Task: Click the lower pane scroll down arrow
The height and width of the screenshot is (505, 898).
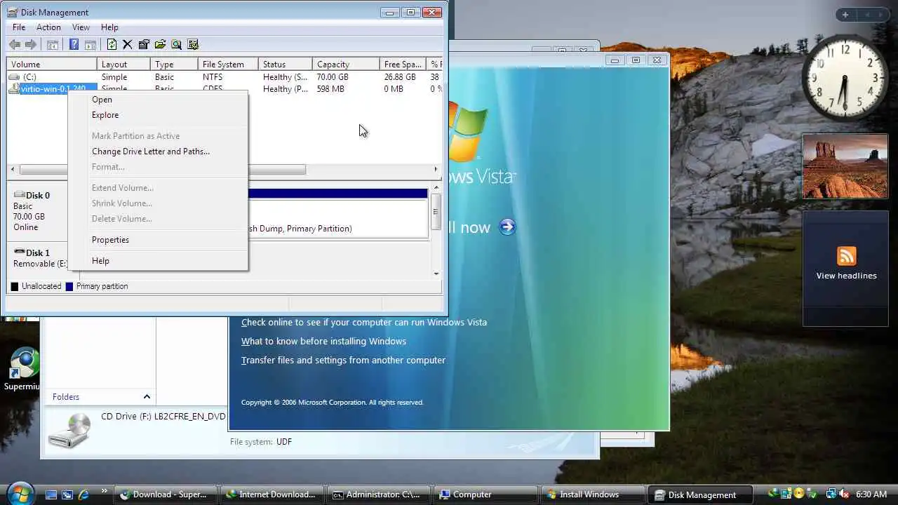Action: pos(436,274)
